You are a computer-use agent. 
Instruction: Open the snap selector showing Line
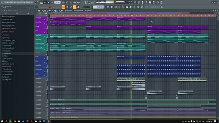[x=86, y=7]
